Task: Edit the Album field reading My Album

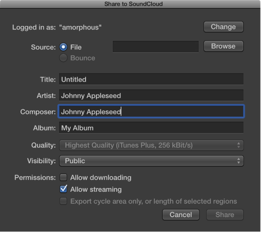Action: click(x=151, y=128)
